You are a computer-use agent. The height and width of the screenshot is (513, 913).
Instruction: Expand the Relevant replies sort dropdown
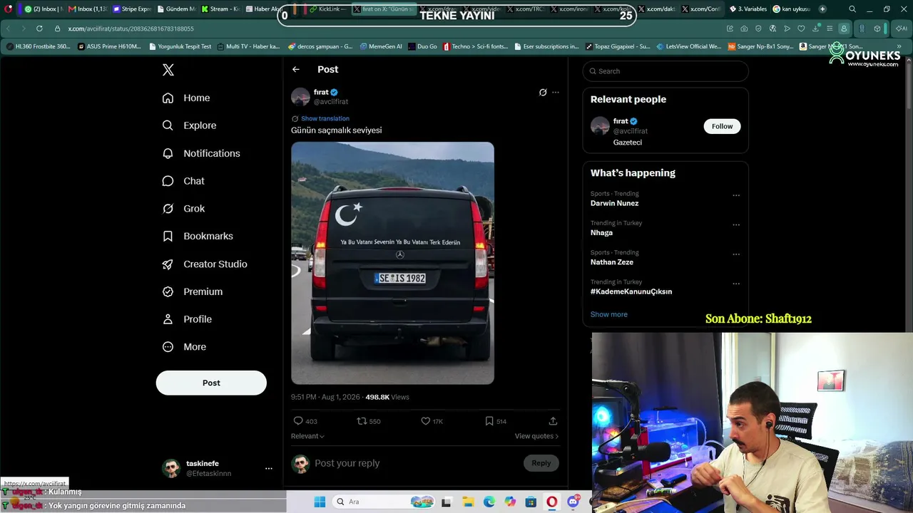[x=307, y=436]
